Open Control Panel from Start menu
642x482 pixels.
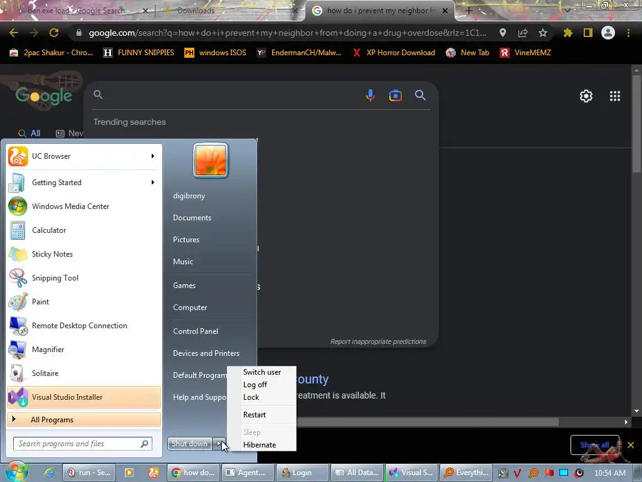coord(196,331)
